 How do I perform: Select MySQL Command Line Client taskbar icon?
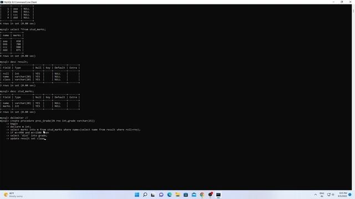(x=218, y=195)
